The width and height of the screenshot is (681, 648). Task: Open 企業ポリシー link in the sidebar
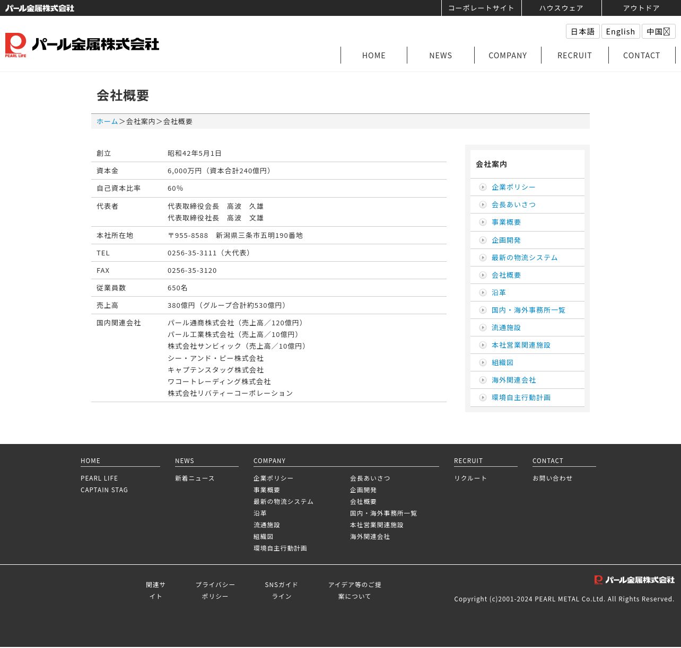click(513, 187)
